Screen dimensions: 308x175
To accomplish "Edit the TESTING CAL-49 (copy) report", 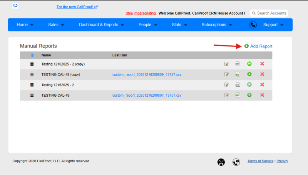I will [x=226, y=74].
